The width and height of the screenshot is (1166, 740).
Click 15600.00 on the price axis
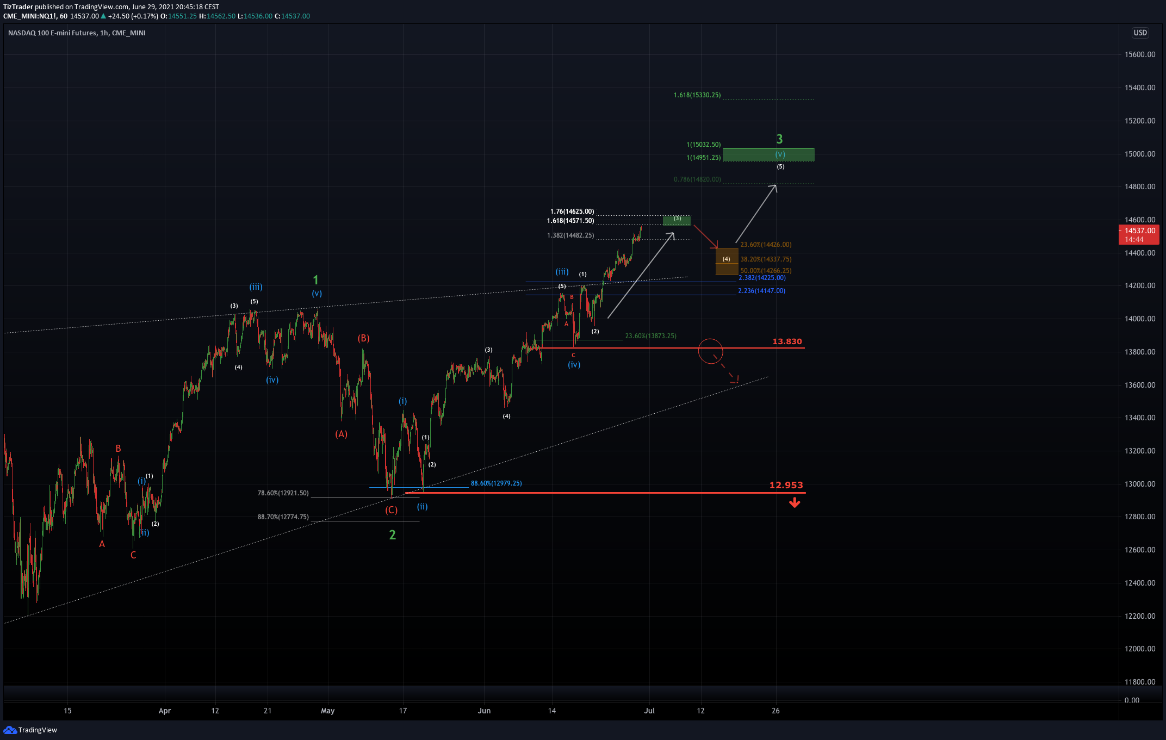pyautogui.click(x=1140, y=54)
